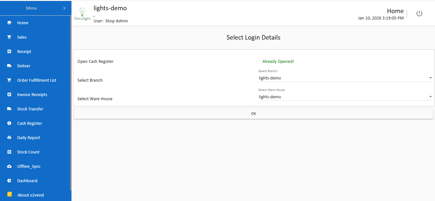Click the power logout icon
Image resolution: width=435 pixels, height=201 pixels.
419,13
